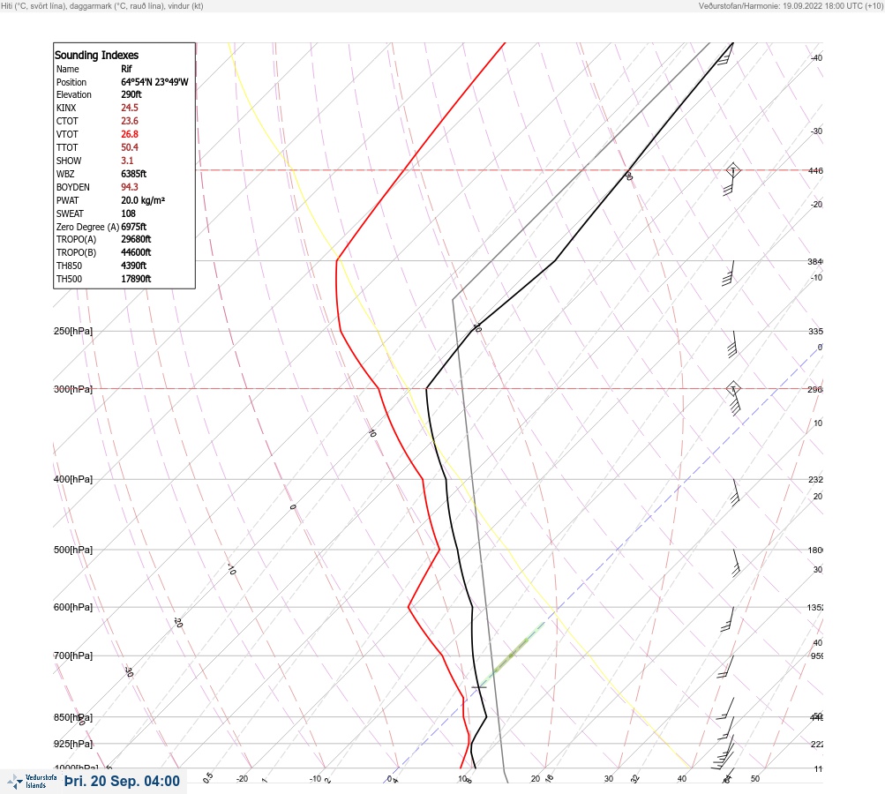The image size is (885, 794).
Task: Click the 'Veðurstofan/Harmonie: 19.09.2022 18:00 UTC (+10)' caption
Action: pyautogui.click(x=791, y=6)
